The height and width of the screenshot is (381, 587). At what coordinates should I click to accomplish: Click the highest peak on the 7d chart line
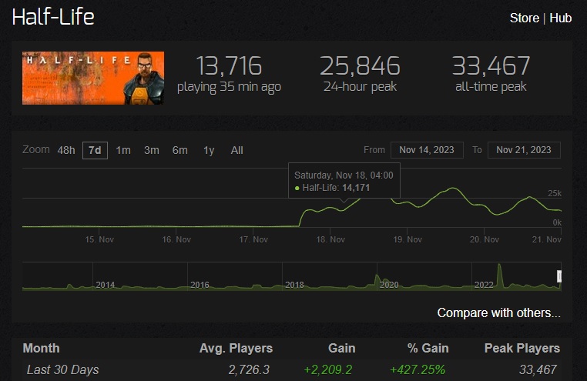click(x=454, y=188)
